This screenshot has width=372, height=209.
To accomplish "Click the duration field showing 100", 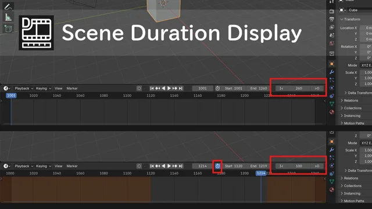I will coord(299,166).
